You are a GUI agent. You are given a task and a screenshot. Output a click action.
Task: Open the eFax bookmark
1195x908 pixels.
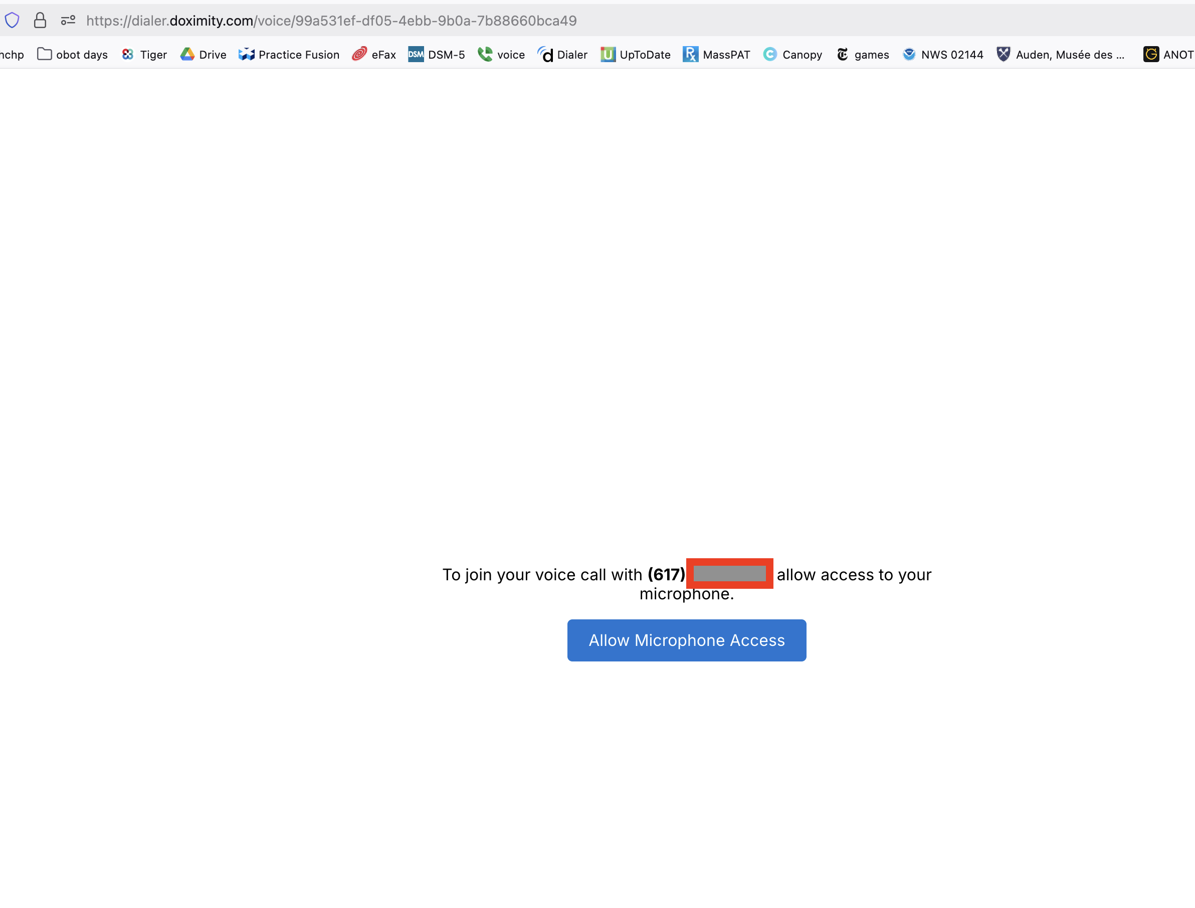374,54
